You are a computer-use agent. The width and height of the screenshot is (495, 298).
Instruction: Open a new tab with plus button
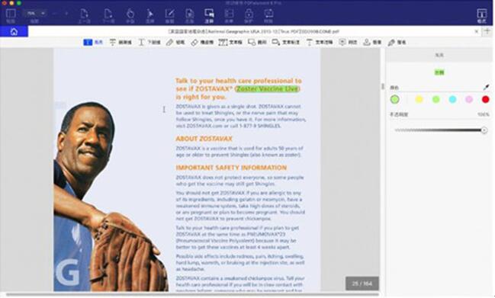pyautogui.click(x=487, y=31)
